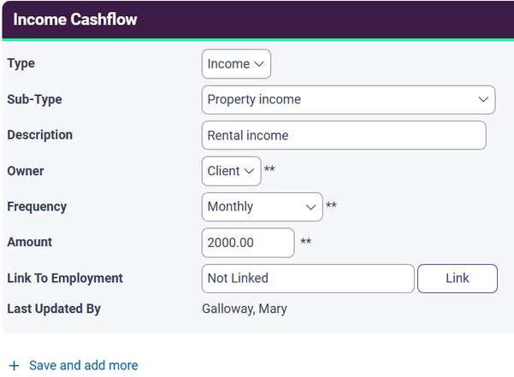Click the Type field label

21,63
